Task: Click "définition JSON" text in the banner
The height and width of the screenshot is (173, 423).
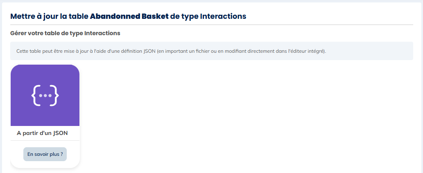Action: (x=137, y=51)
